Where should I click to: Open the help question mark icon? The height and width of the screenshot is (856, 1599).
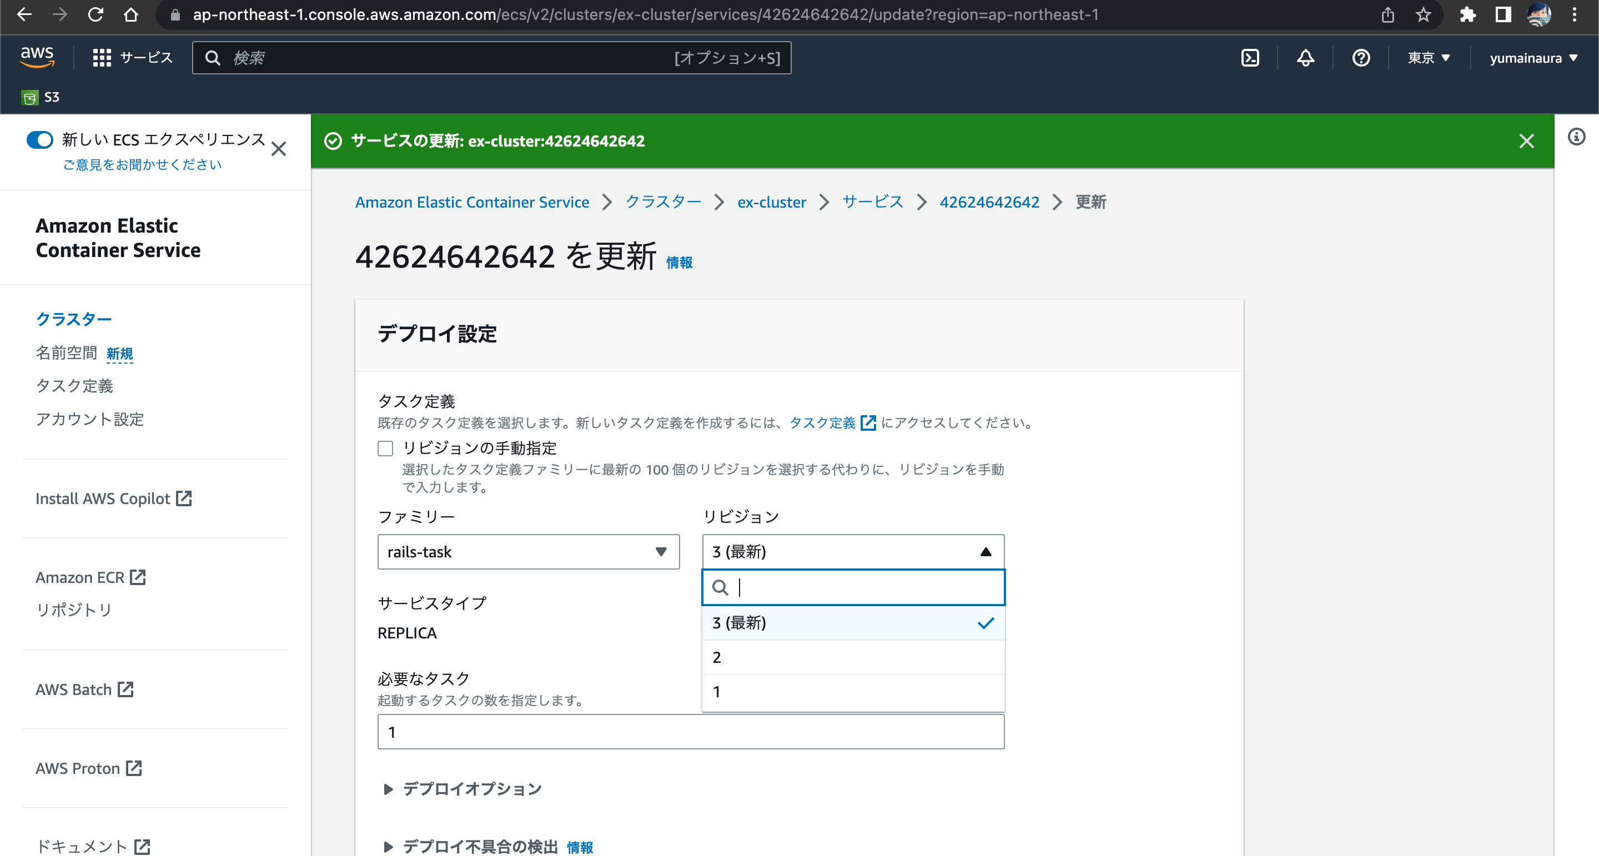[x=1361, y=58]
